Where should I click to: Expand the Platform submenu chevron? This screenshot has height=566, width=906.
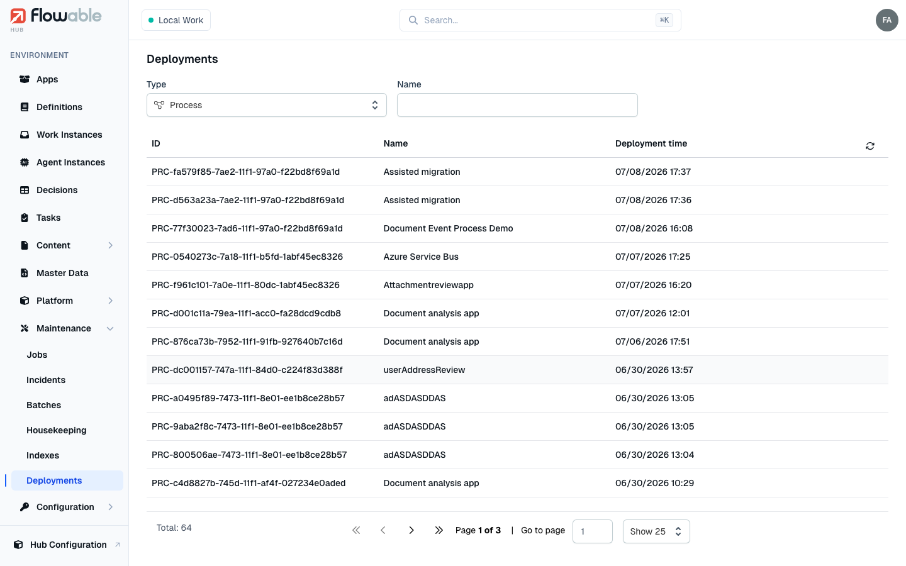(x=111, y=301)
